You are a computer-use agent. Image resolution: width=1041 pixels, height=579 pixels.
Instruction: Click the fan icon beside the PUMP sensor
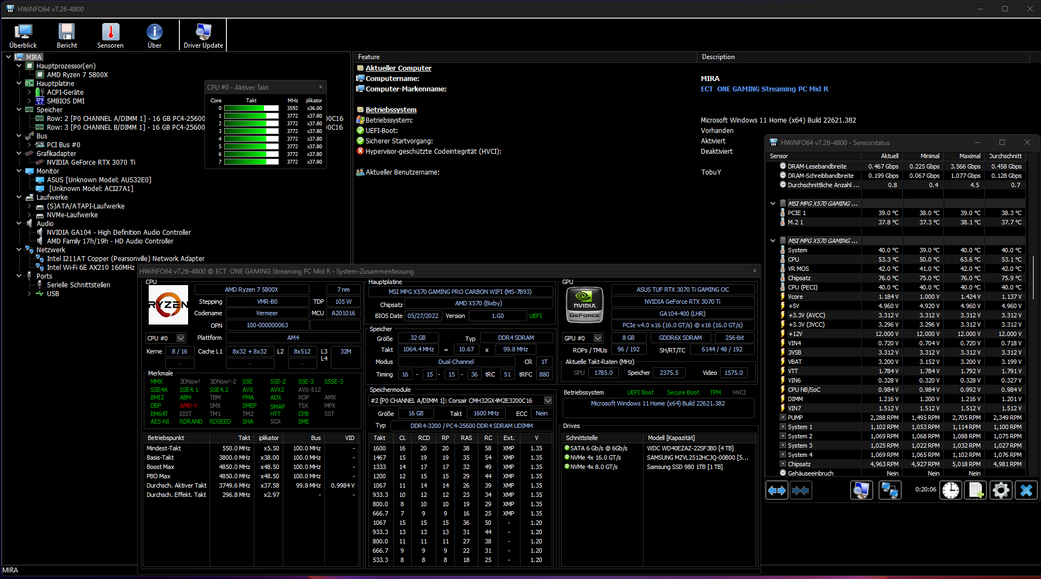[783, 418]
